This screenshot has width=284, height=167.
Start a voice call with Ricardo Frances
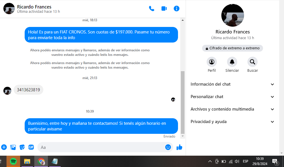click(x=152, y=9)
